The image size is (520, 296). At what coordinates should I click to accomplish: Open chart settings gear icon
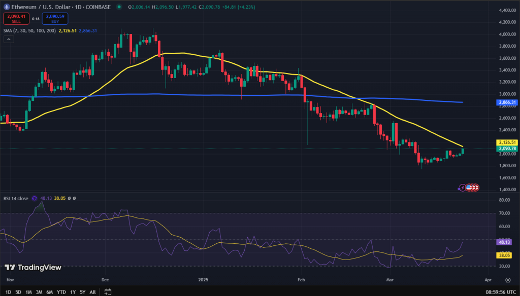508,280
